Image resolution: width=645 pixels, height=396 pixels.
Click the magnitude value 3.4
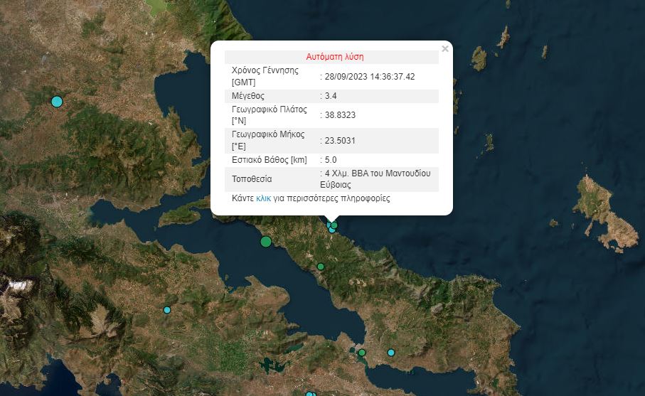click(x=331, y=96)
